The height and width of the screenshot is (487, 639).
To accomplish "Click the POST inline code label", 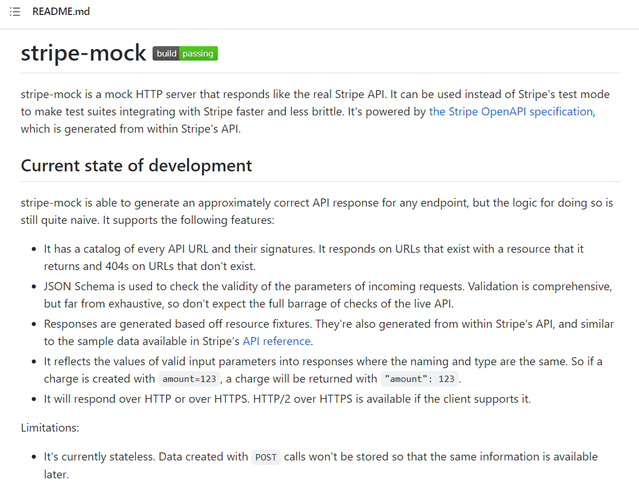I will tap(266, 457).
